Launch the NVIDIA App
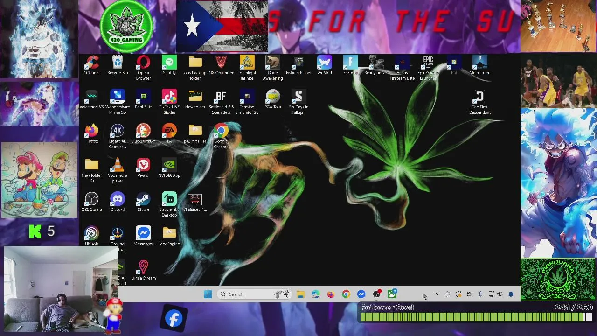 pyautogui.click(x=169, y=168)
